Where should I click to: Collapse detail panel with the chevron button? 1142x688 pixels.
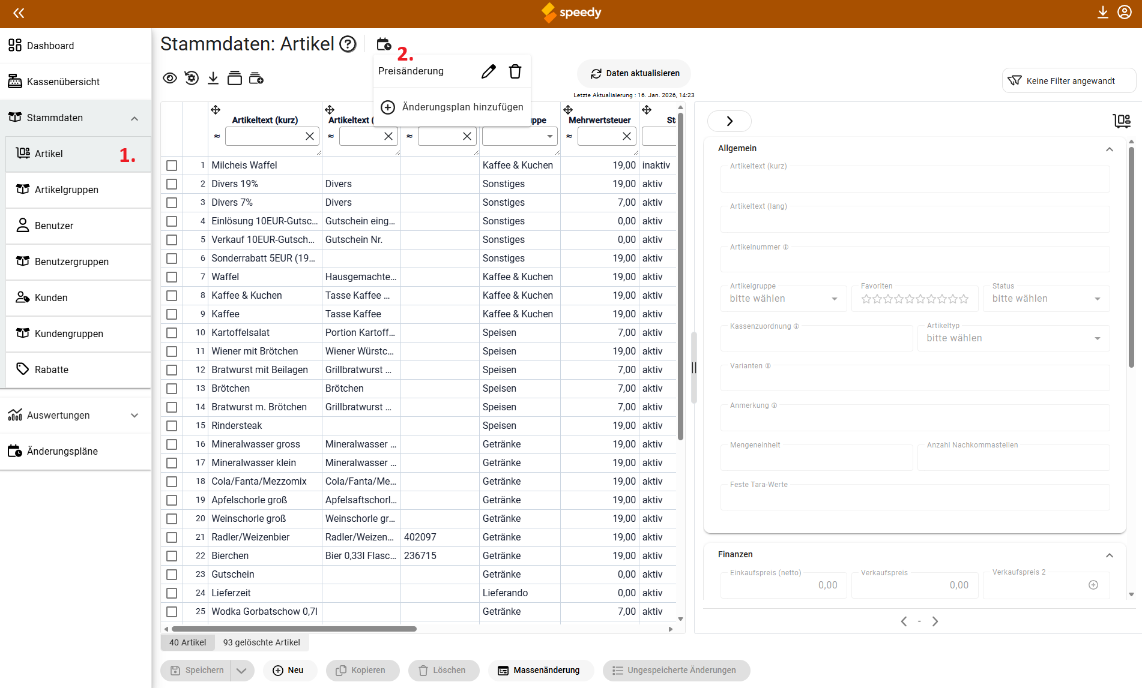(x=730, y=121)
